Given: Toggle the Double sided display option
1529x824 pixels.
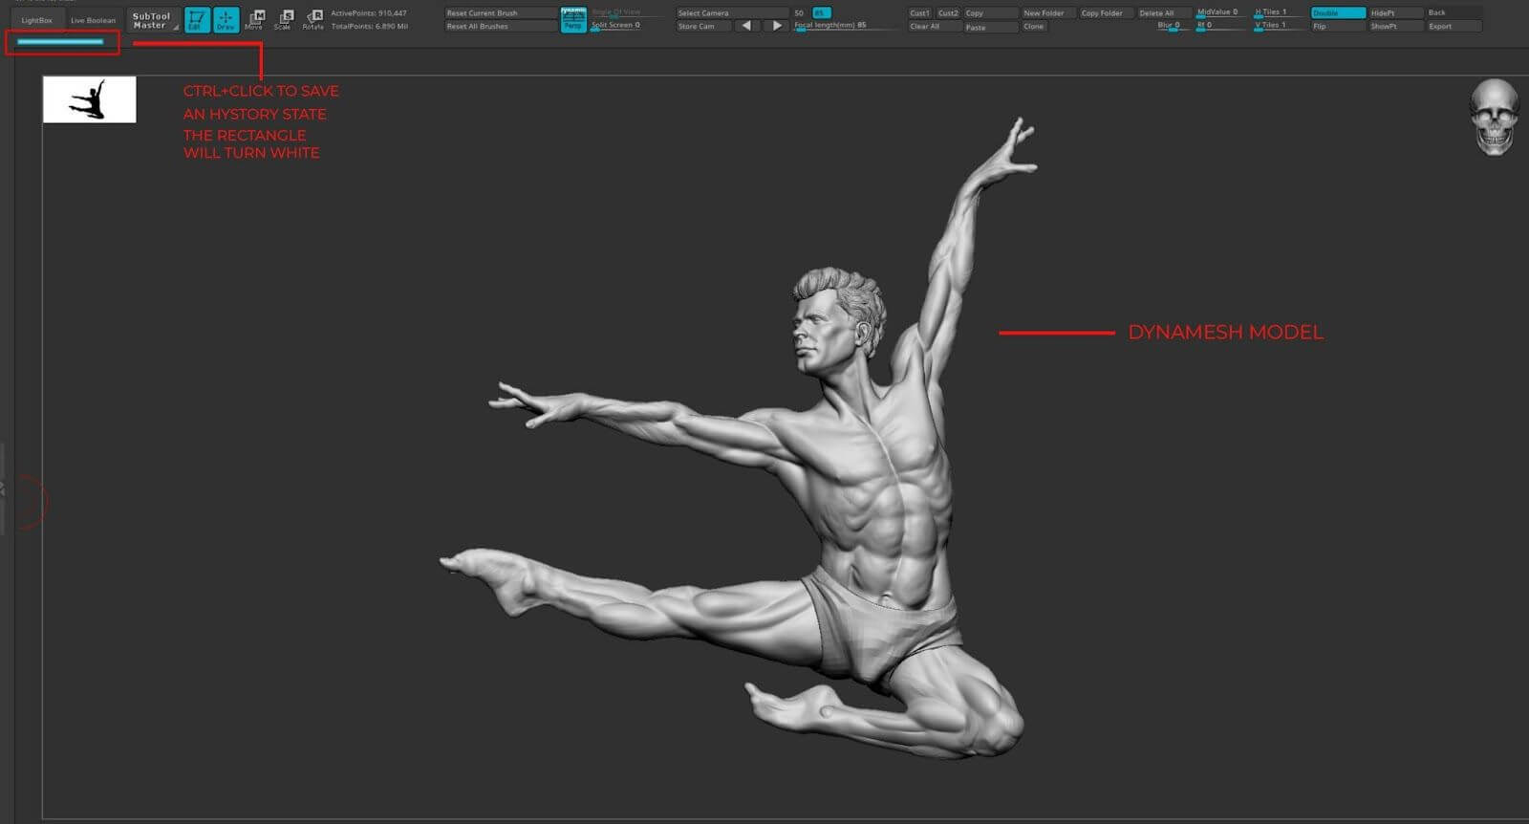Looking at the screenshot, I should (1338, 13).
